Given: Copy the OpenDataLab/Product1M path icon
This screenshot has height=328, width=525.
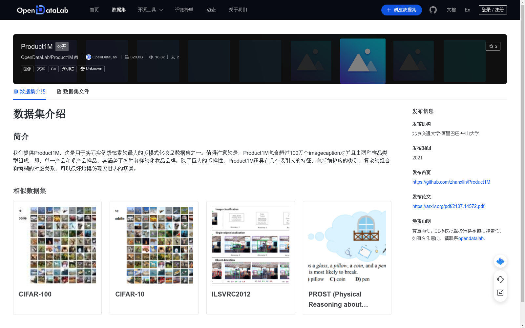Looking at the screenshot, I should [x=76, y=57].
